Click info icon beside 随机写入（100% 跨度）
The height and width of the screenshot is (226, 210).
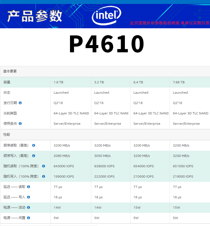tap(44, 176)
